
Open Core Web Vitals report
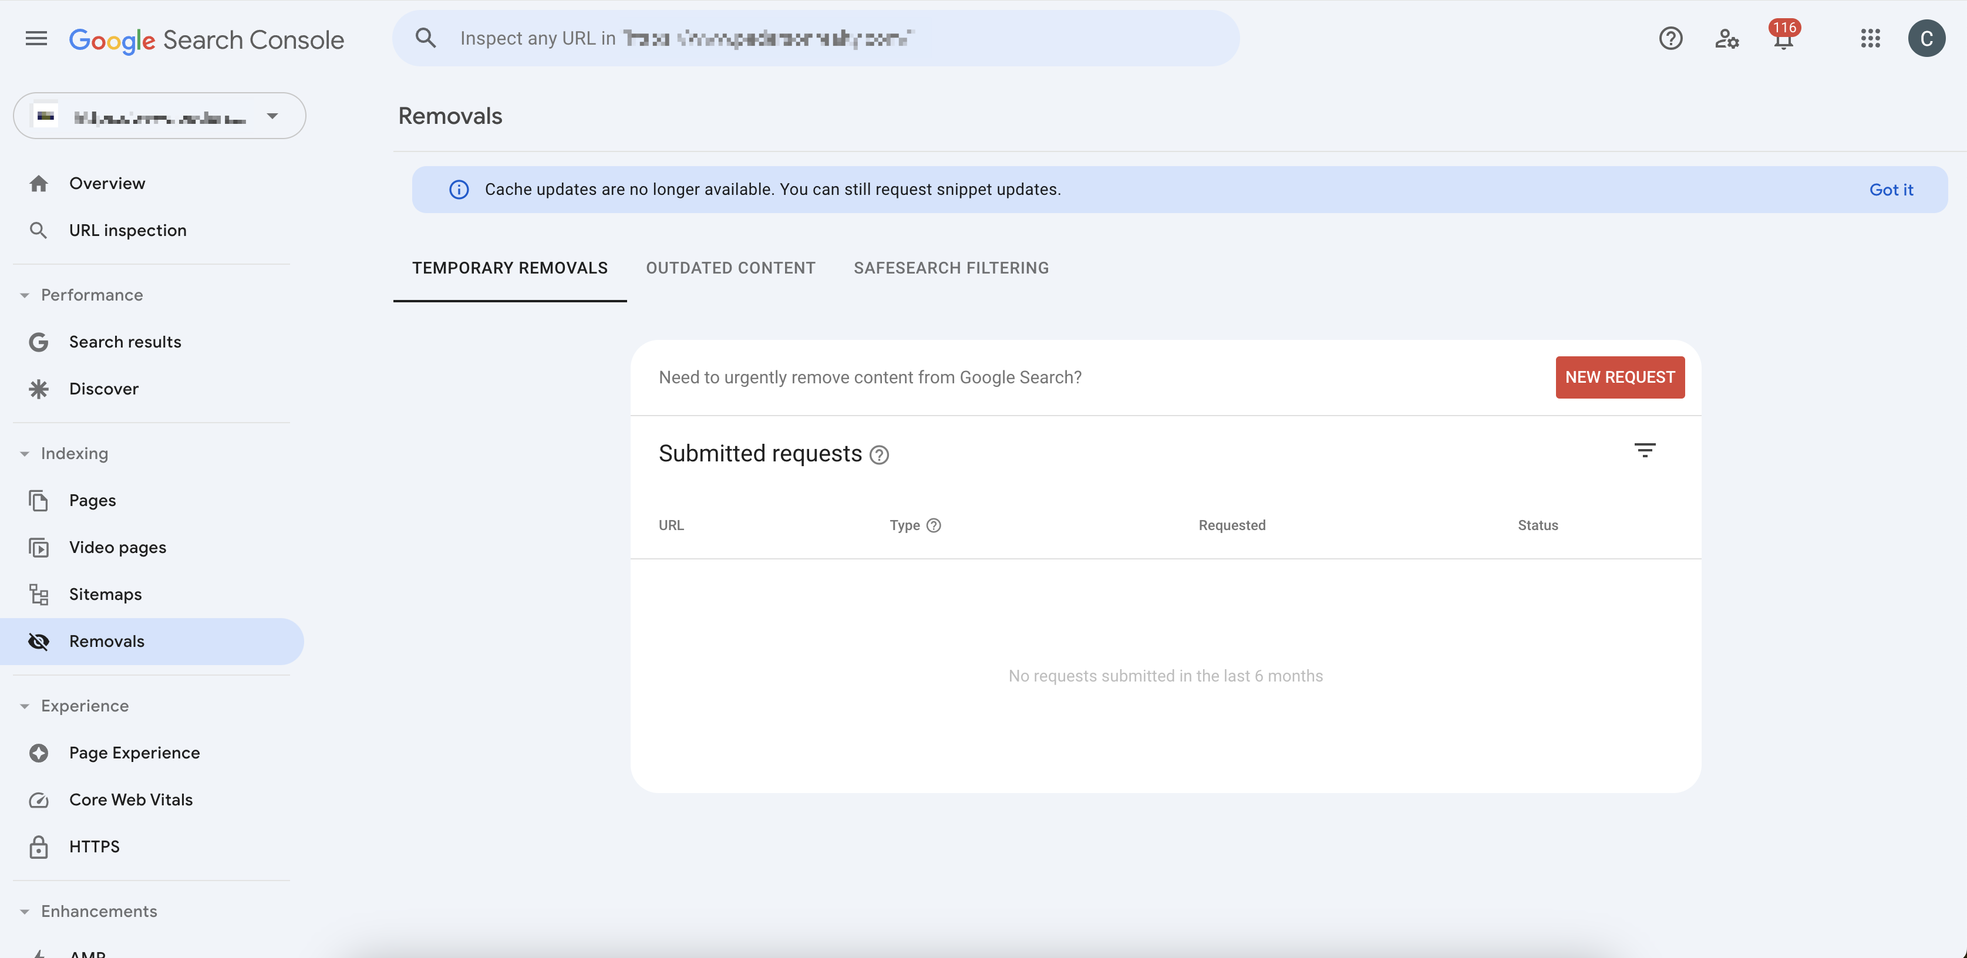click(x=130, y=800)
